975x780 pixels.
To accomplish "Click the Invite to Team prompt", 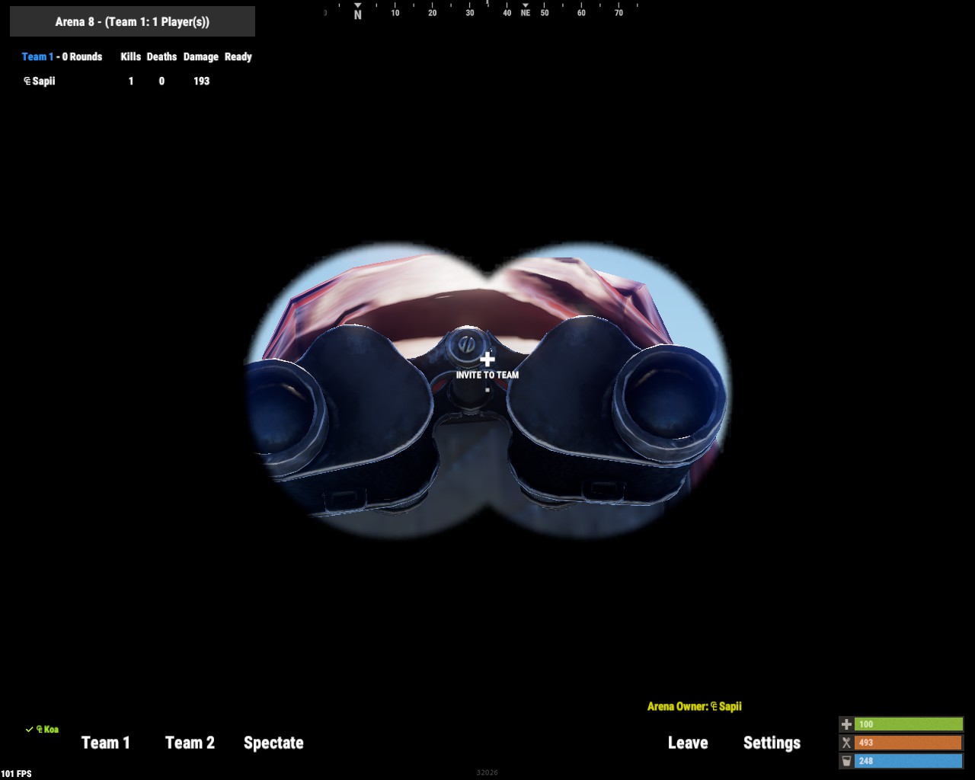I will click(487, 375).
